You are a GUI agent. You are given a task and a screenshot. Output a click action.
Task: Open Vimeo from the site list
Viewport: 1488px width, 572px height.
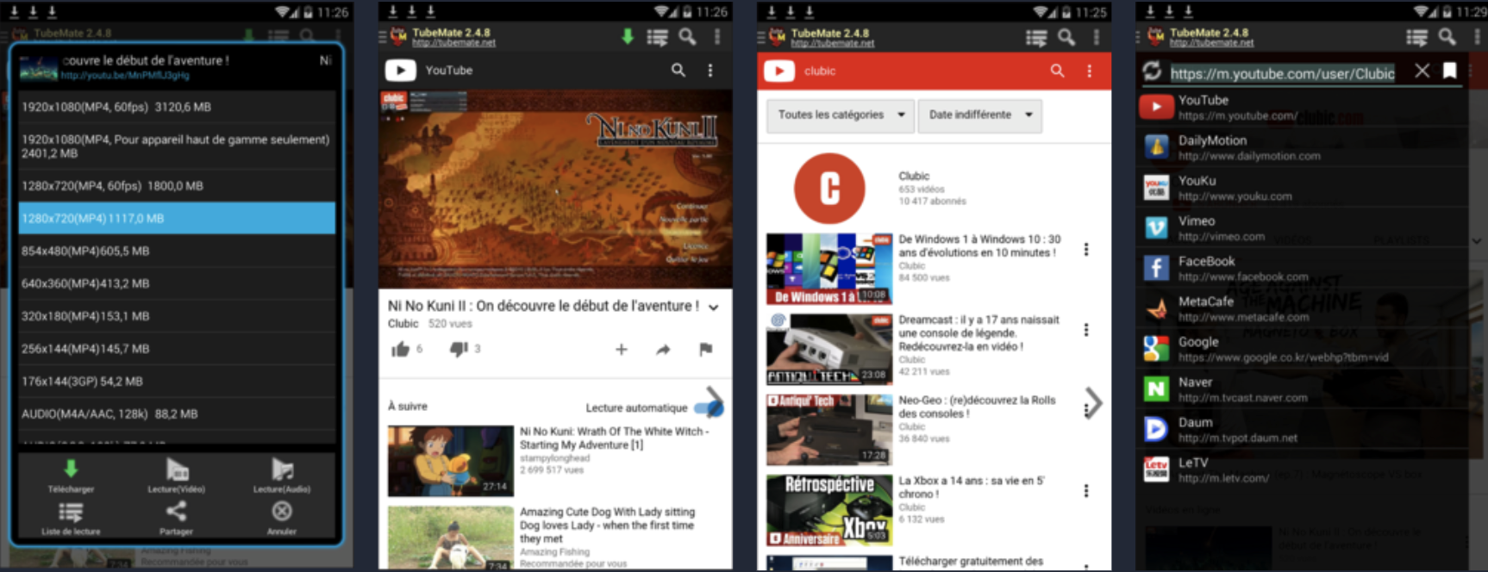coord(1302,228)
